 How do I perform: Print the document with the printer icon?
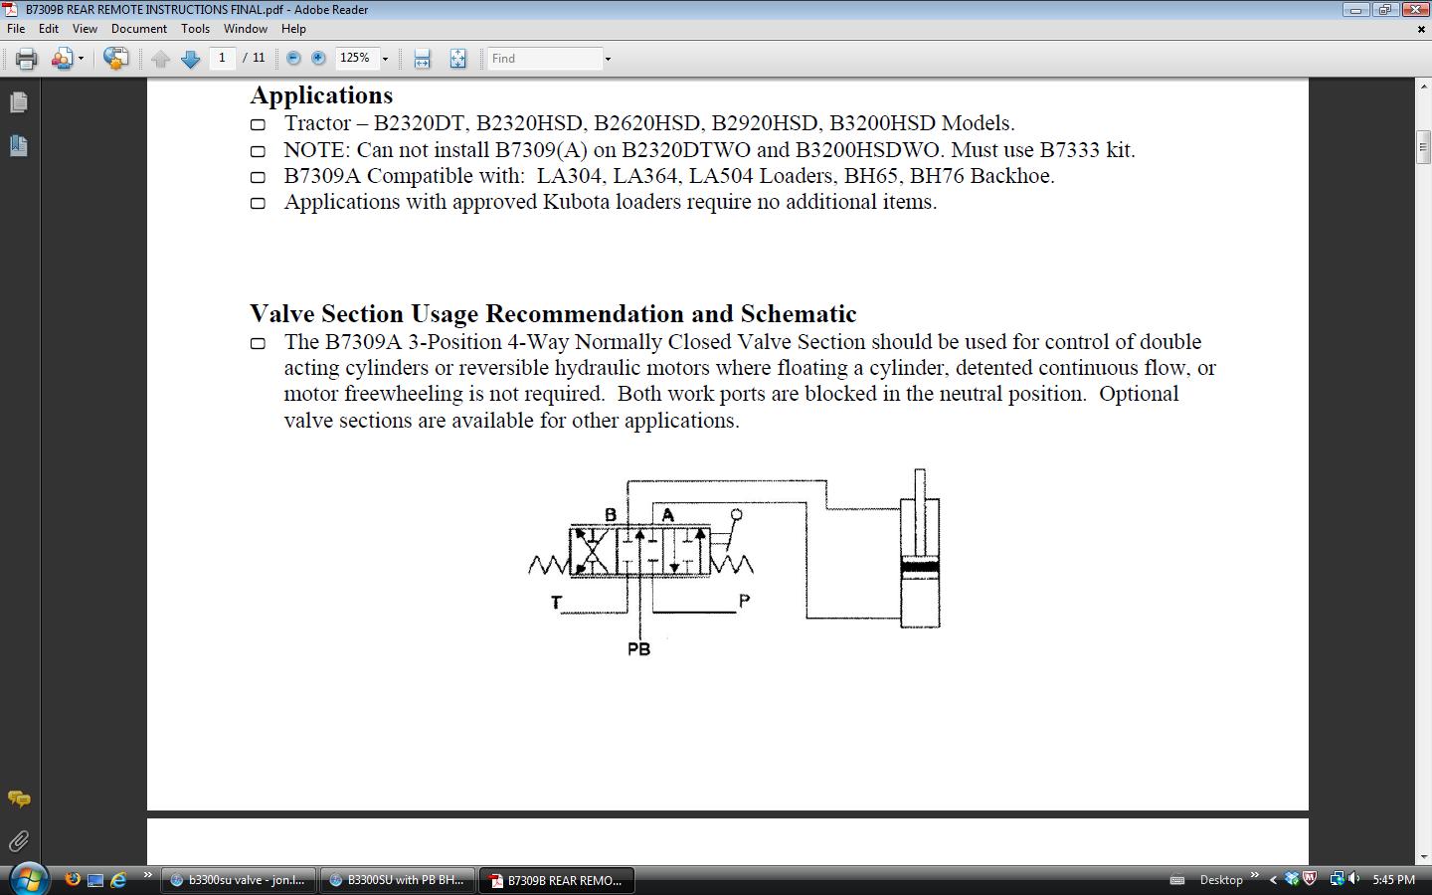coord(26,59)
